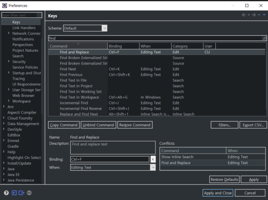Screen dimensions: 268x200
Task: Expand the Security tree node
Action: 9,62
